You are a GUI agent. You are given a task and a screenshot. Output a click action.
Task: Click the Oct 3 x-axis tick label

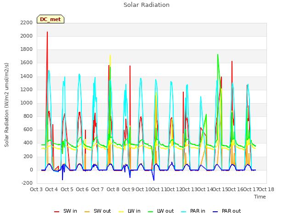pyautogui.click(x=36, y=189)
